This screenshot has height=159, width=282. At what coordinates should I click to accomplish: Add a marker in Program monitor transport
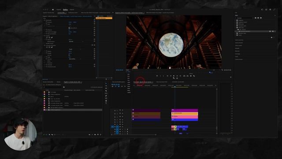(157, 76)
